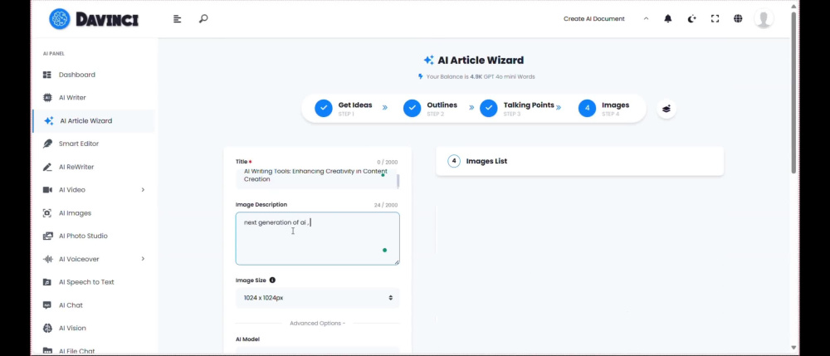Screen dimensions: 830x356
Task: Toggle the Advanced Options section
Action: [x=318, y=323]
